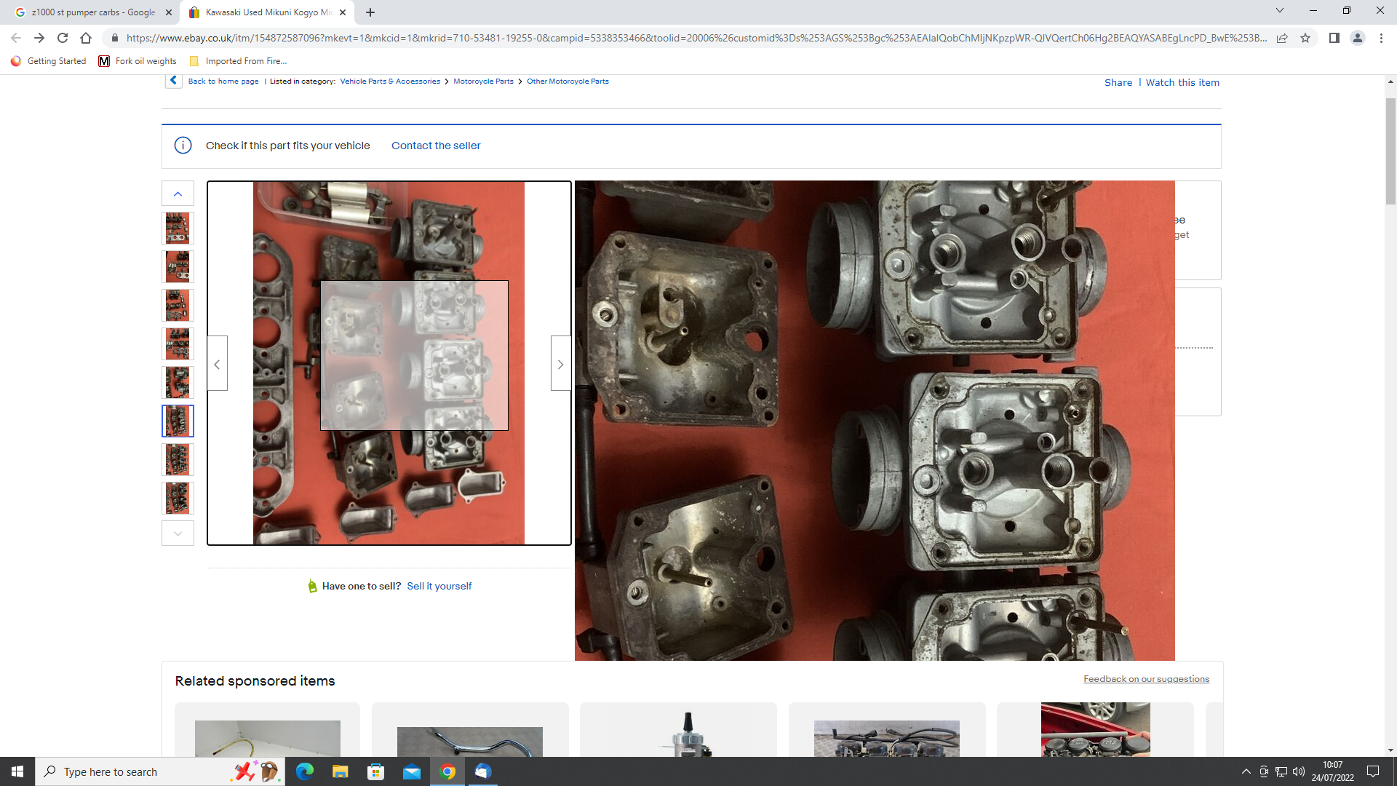
Task: Click Contact the seller link
Action: (x=436, y=146)
